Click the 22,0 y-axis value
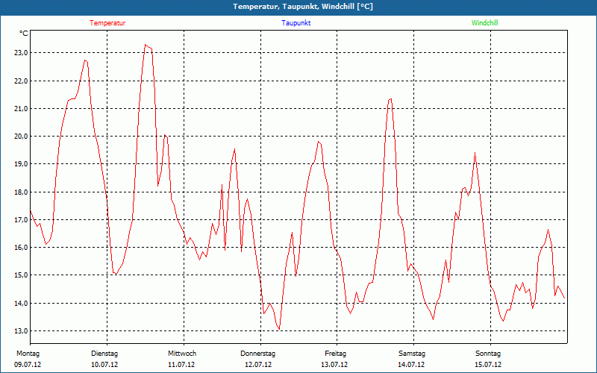 click(x=21, y=81)
